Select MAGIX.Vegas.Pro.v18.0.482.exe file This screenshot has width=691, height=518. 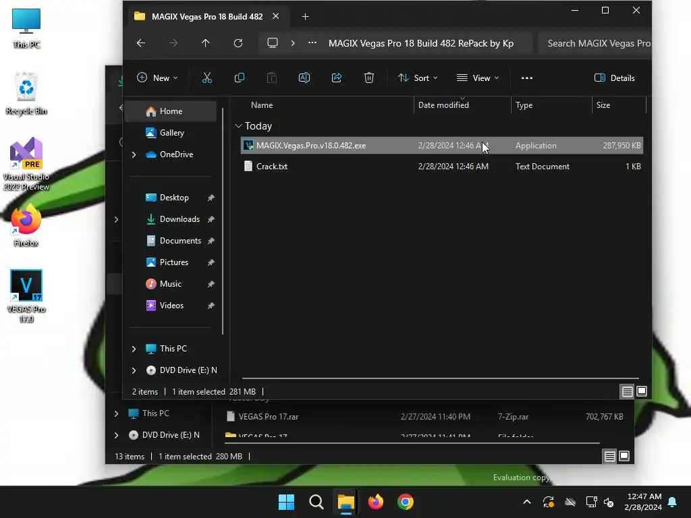click(x=441, y=146)
